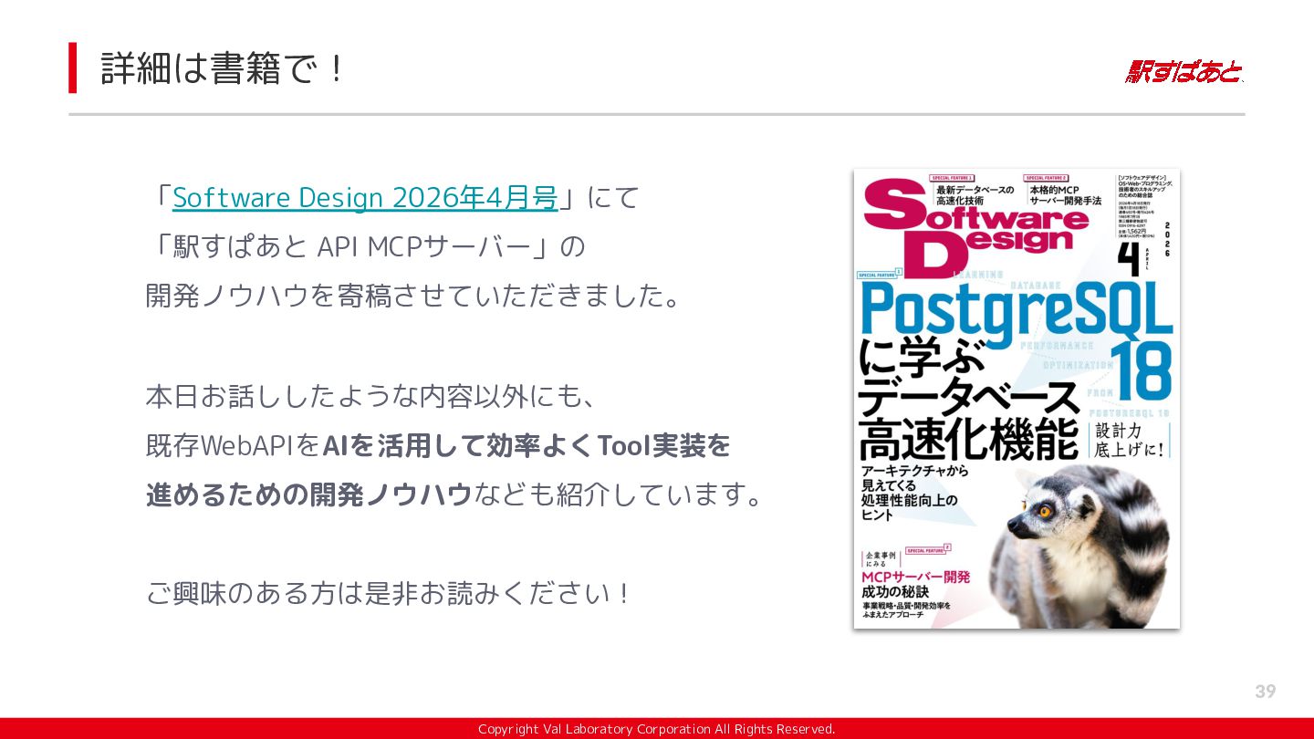Click the red accent bar beside title
The width and height of the screenshot is (1314, 739).
[x=72, y=68]
